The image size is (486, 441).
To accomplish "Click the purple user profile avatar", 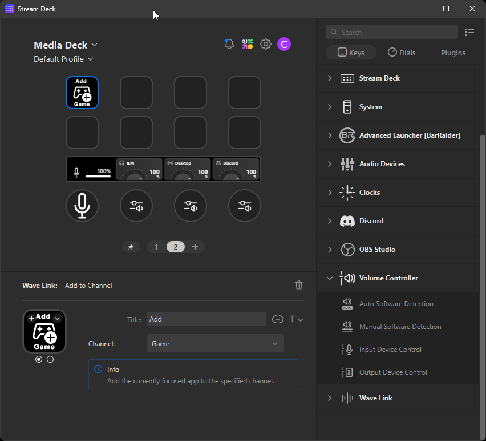I will 284,44.
